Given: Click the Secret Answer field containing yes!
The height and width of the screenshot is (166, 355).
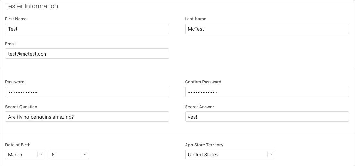Looking at the screenshot, I should (x=267, y=117).
